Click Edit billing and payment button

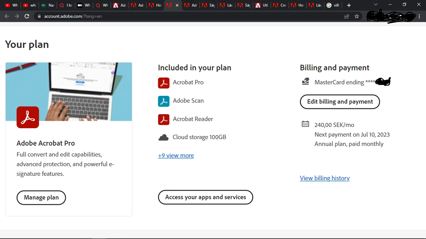point(340,102)
